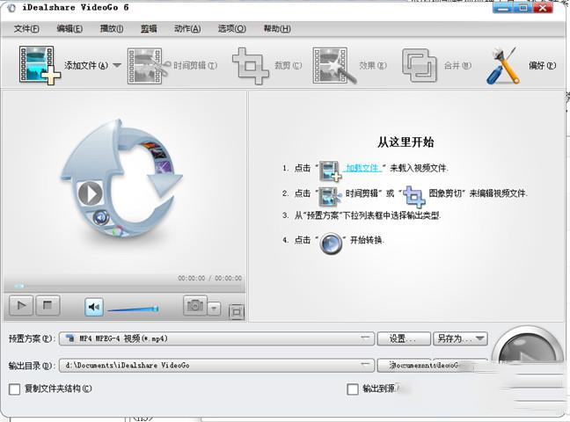Click the 00:00:00 / 00:00:00 time display
Viewport: 570px width, 422px height.
click(x=209, y=278)
